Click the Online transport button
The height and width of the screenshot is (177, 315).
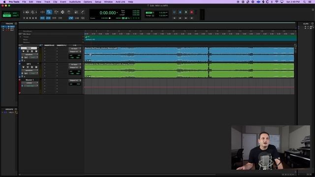click(174, 12)
